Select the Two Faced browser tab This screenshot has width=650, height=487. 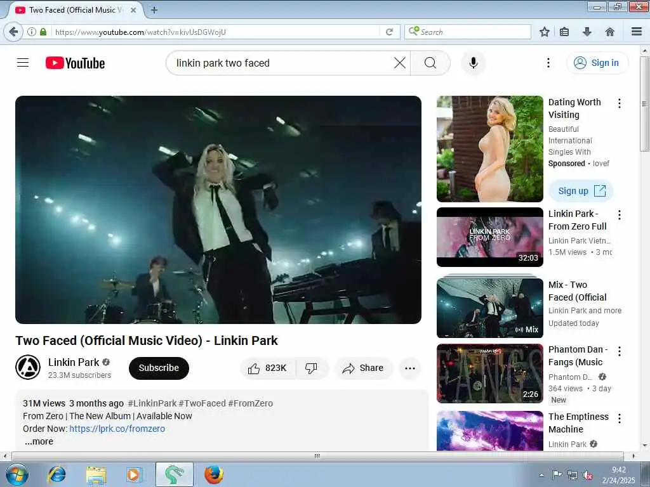click(74, 10)
